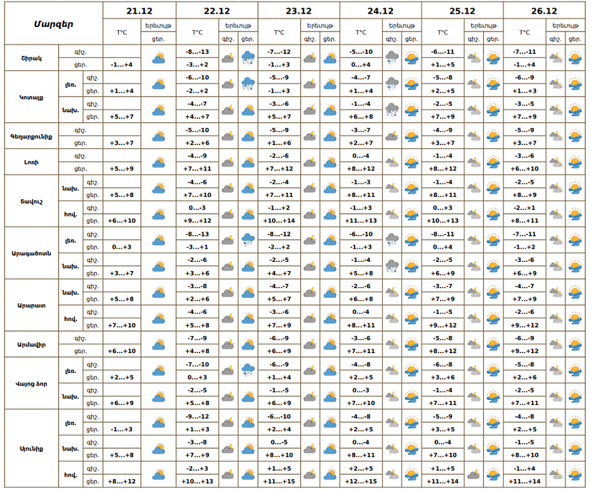The height and width of the screenshot is (491, 591).
Task: Select the Գեղարքունիք region name
Action: click(32, 137)
